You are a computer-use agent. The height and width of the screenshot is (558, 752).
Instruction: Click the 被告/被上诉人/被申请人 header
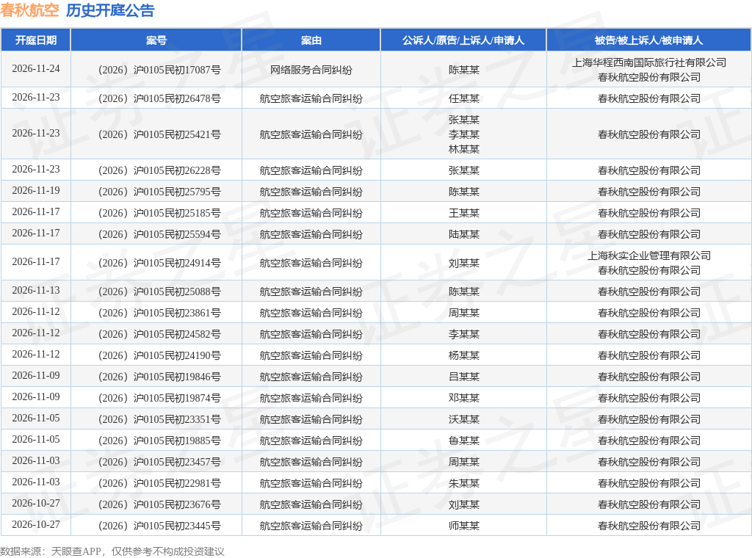pos(649,40)
